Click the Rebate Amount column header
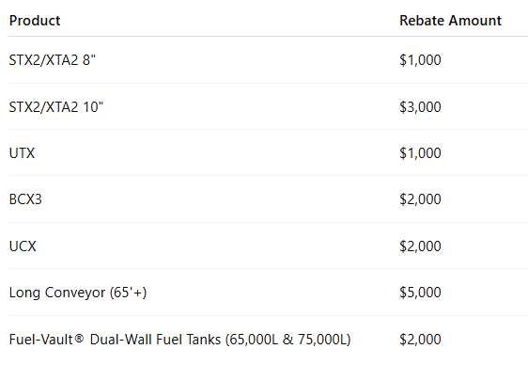The image size is (528, 365). coord(450,21)
